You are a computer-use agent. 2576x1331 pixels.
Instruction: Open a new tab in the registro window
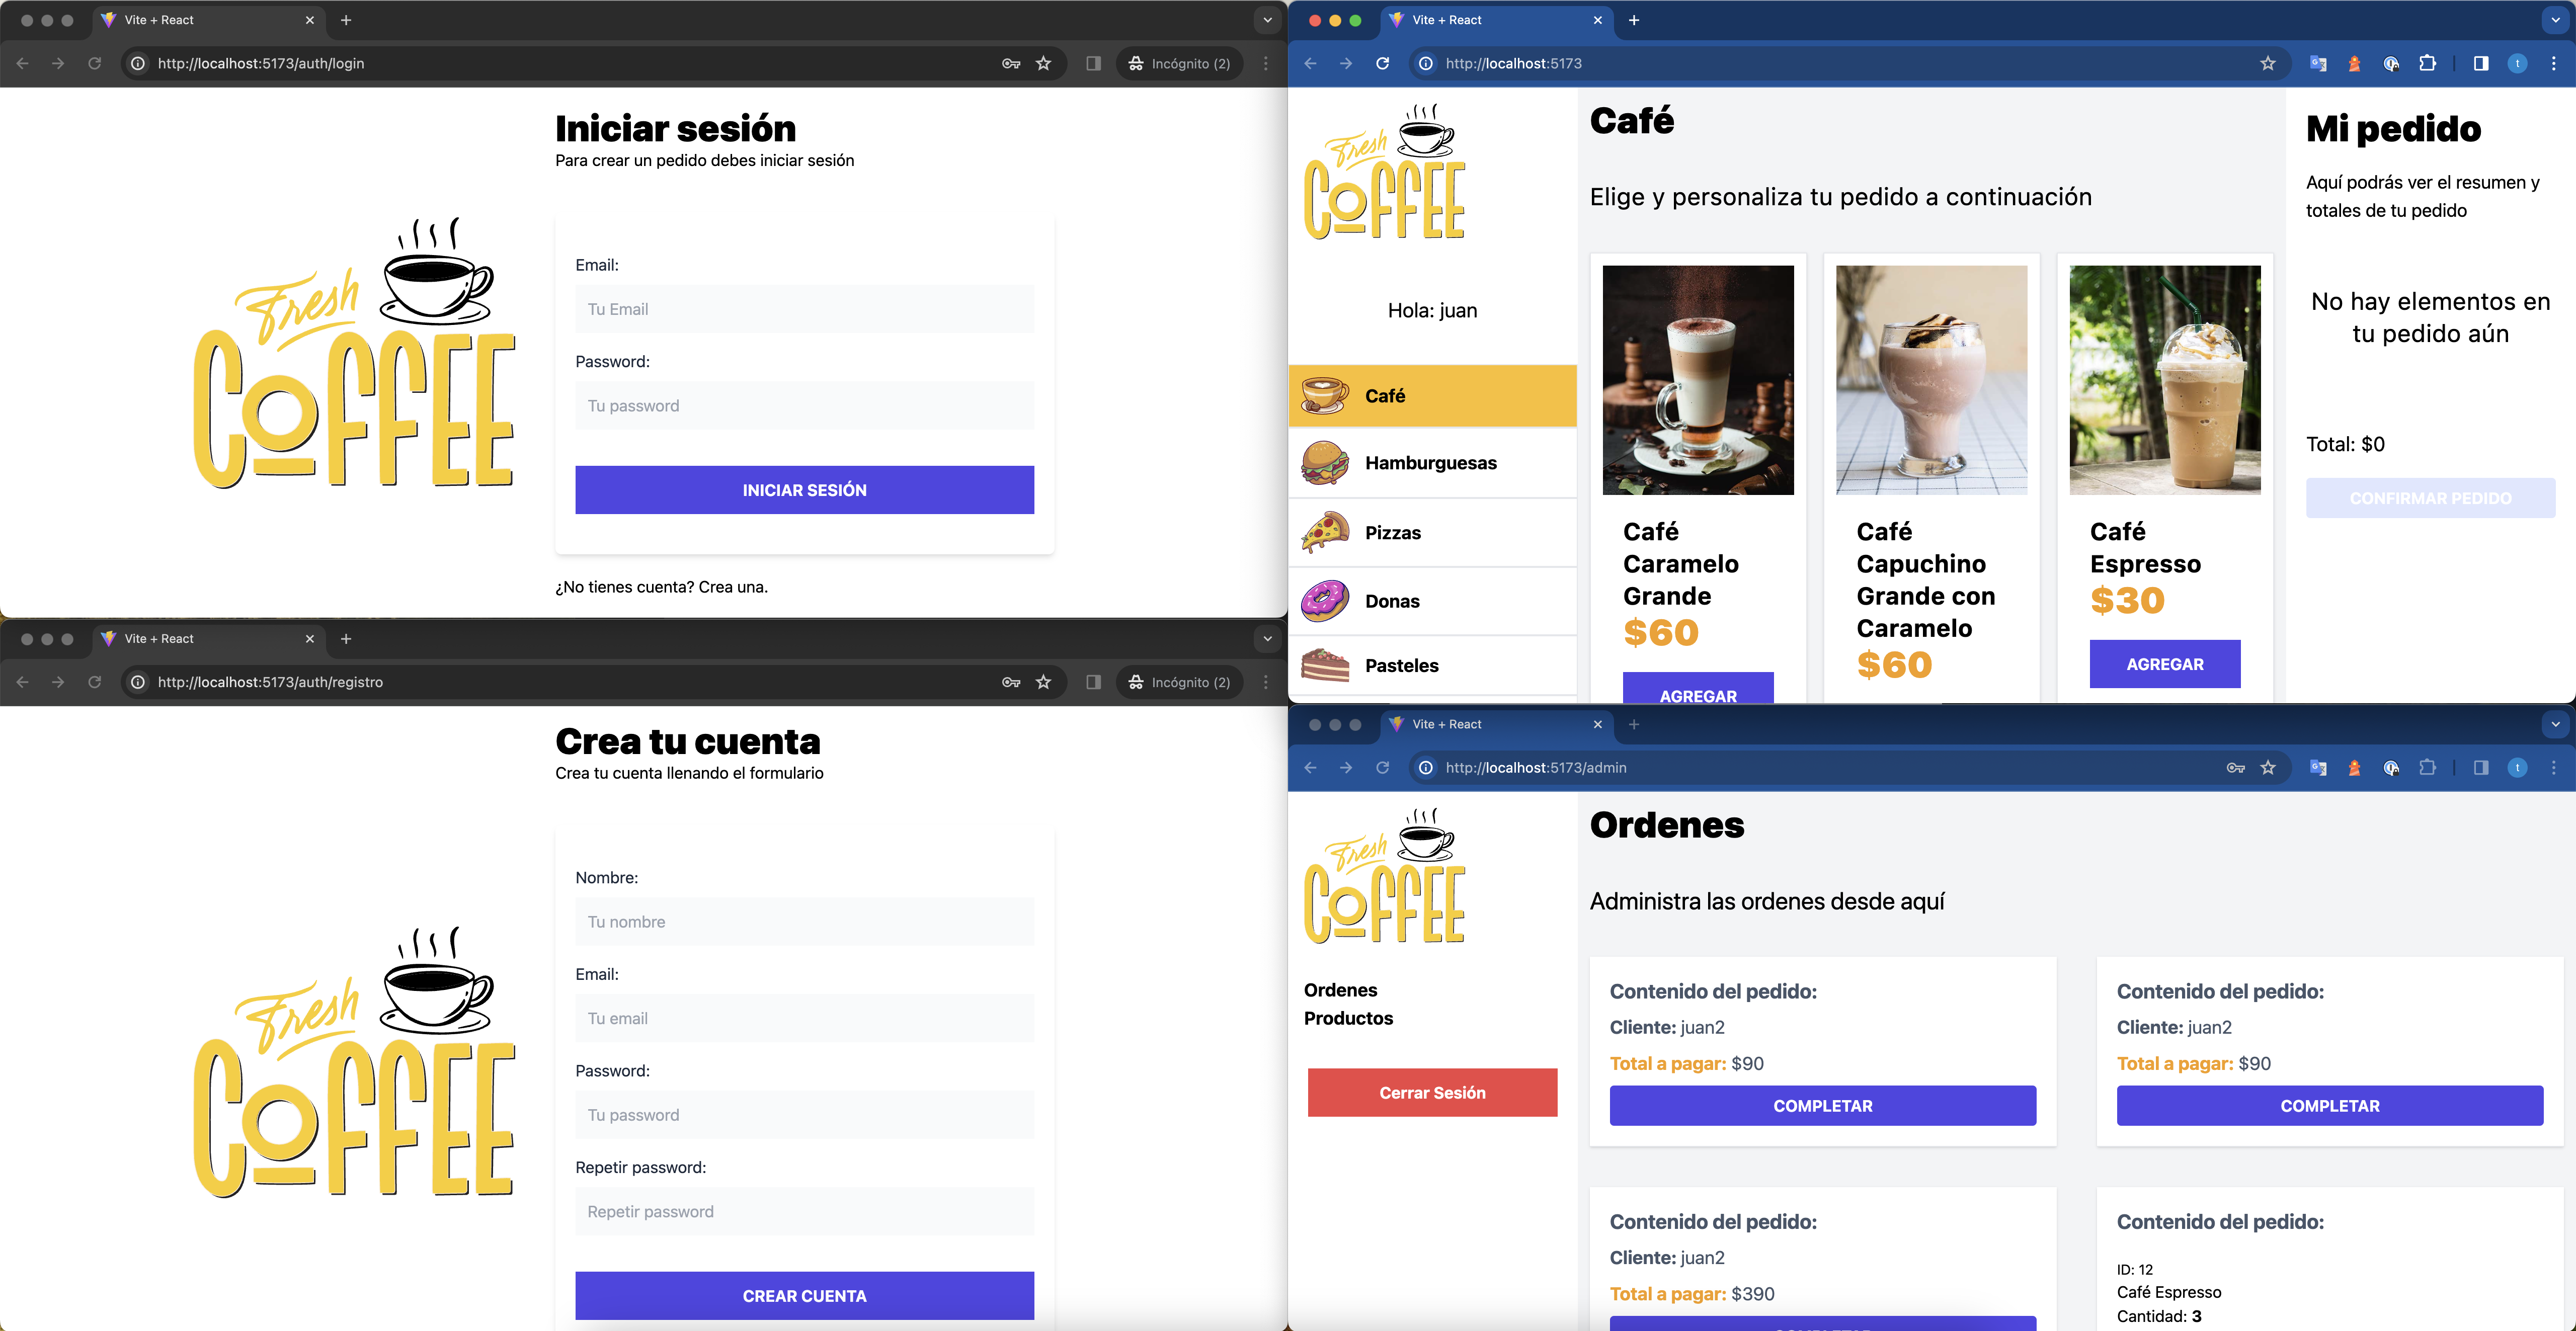(x=346, y=639)
